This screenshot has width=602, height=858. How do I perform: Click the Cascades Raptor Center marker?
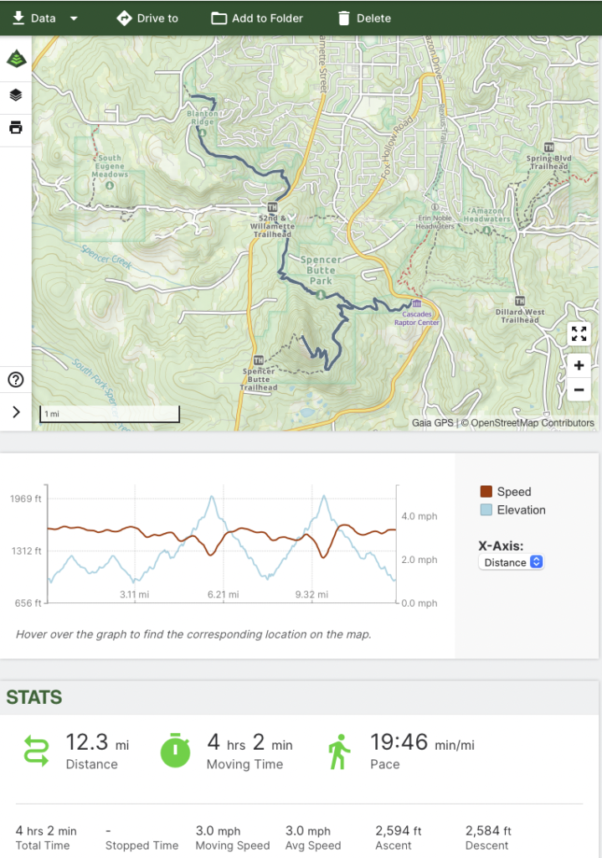click(x=416, y=303)
